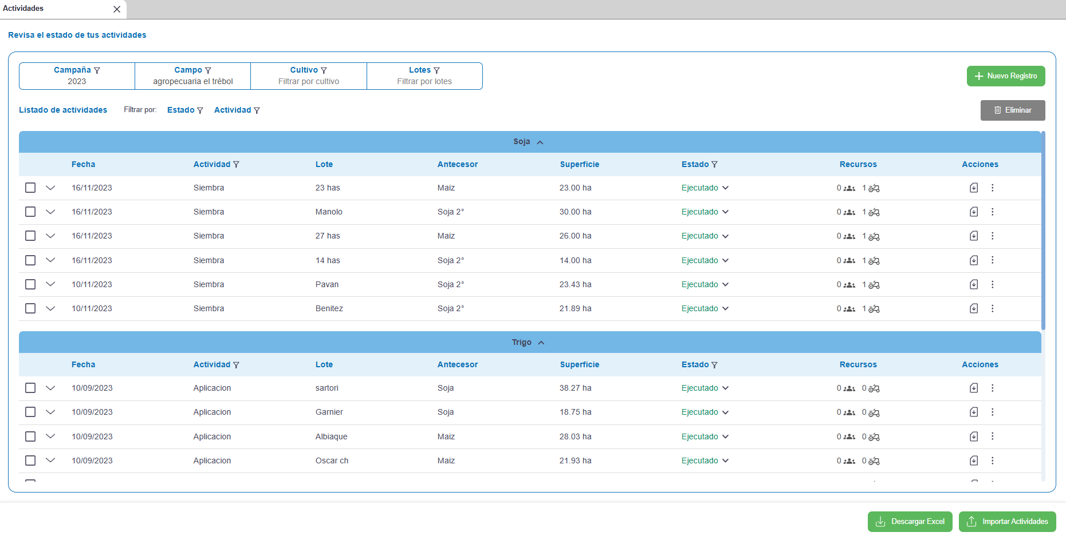Click the vertical scrollbar of activities list
Screen dimensions: 1066x536
pyautogui.click(x=1043, y=229)
